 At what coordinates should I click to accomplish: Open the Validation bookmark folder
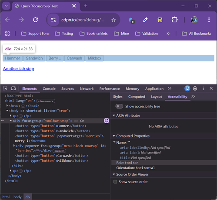[147, 33]
